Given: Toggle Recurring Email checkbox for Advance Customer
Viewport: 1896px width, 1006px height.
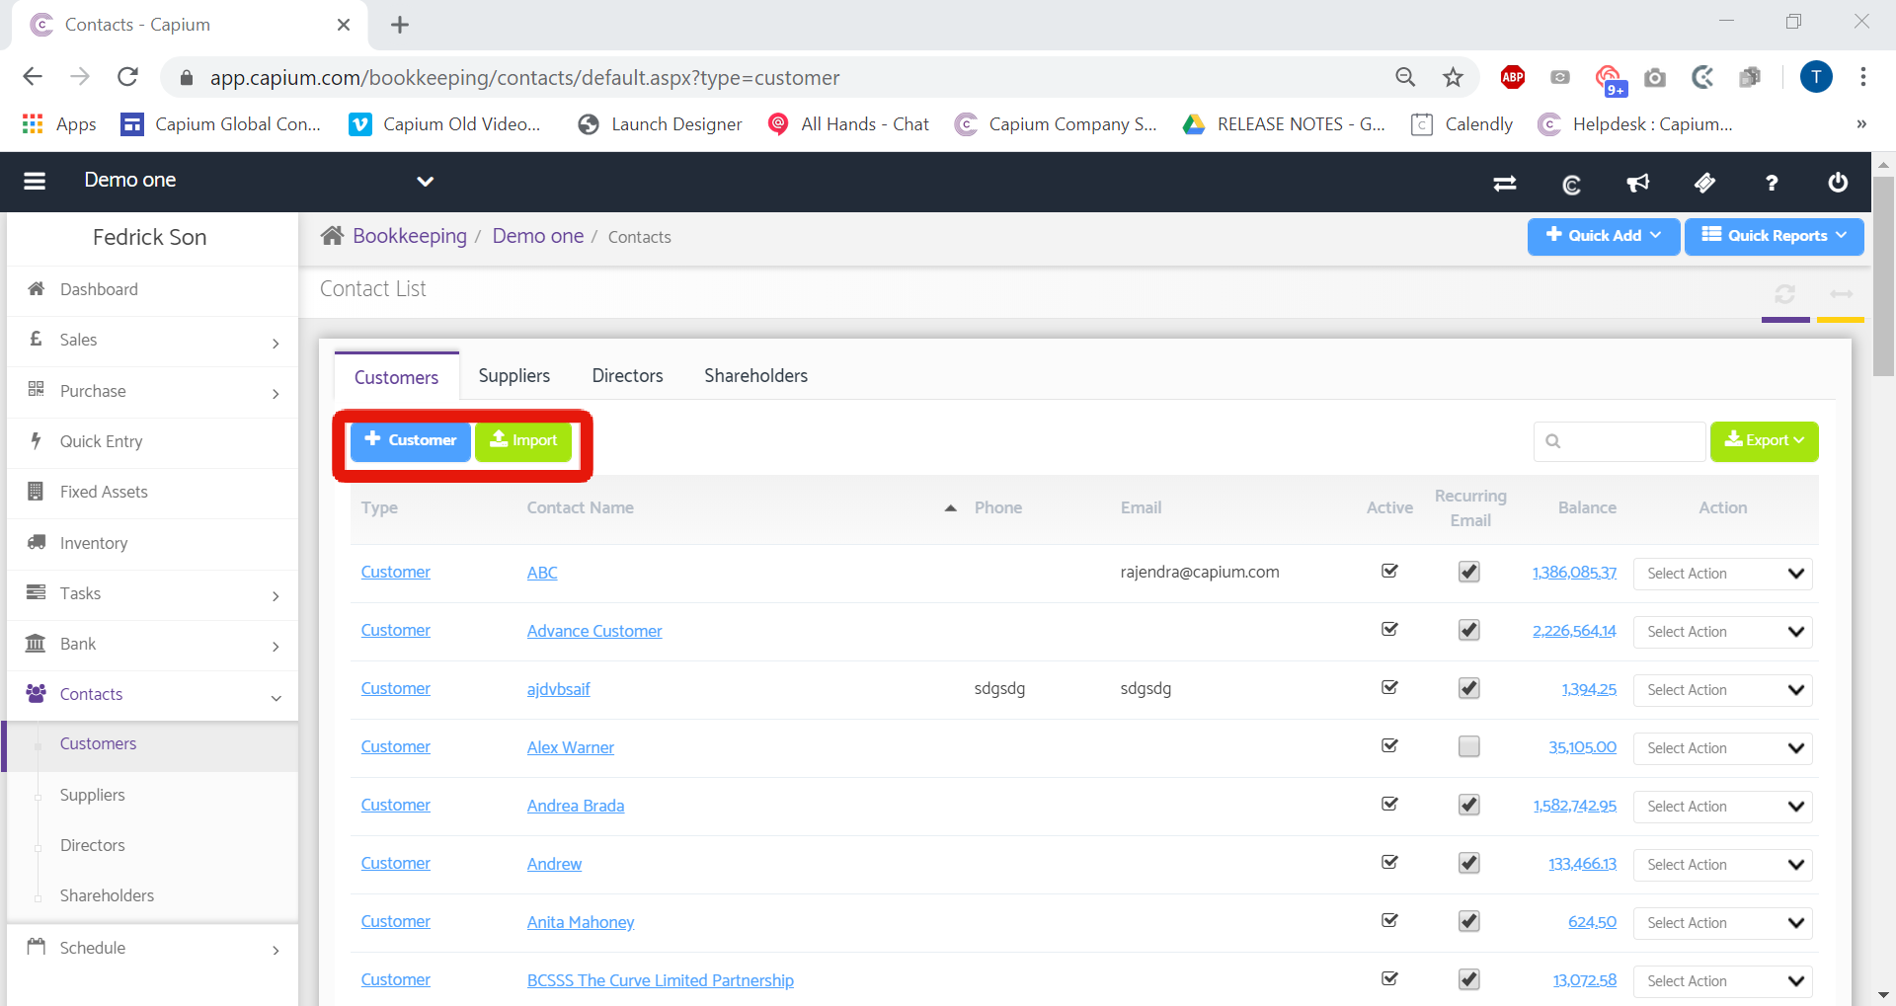Looking at the screenshot, I should click(x=1469, y=631).
